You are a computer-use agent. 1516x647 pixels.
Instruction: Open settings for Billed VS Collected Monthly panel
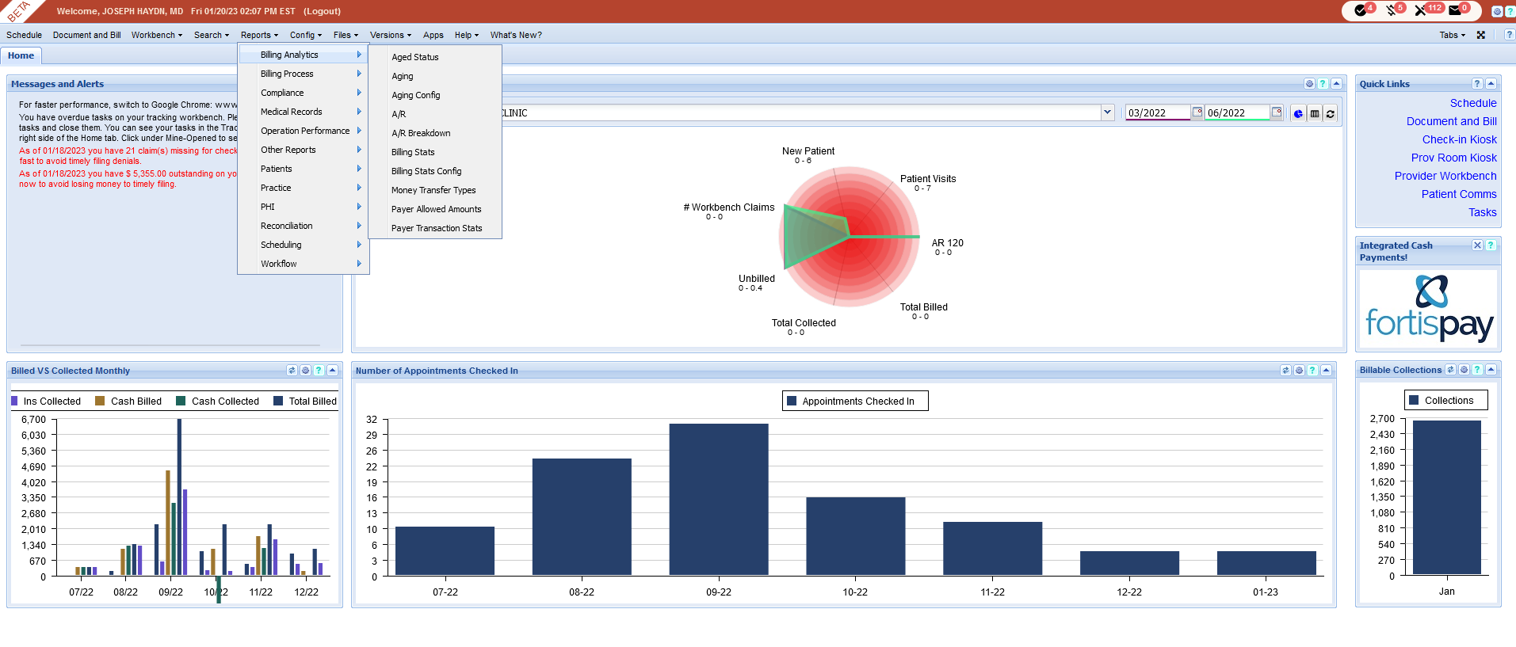pos(305,371)
